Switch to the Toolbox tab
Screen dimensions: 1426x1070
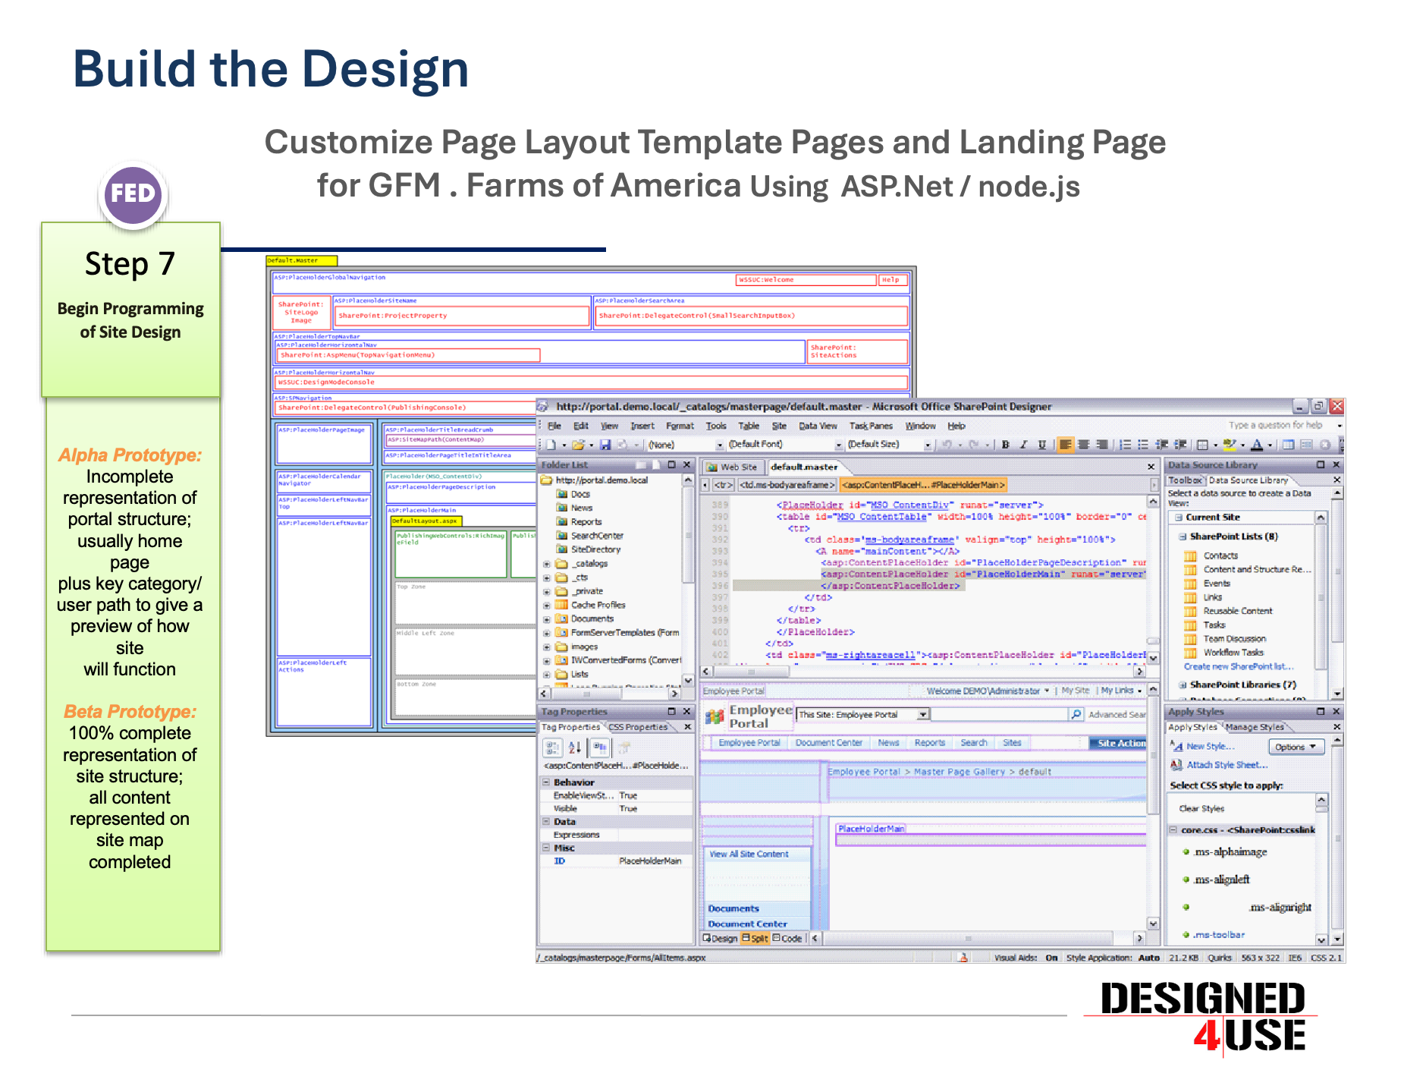pos(1185,480)
